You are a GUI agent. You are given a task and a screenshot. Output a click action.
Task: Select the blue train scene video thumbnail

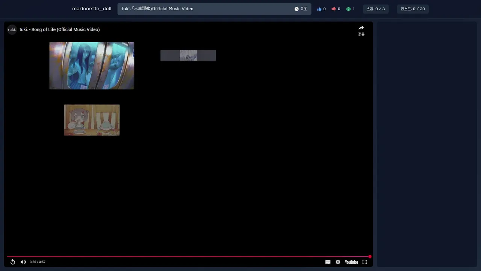(x=92, y=65)
